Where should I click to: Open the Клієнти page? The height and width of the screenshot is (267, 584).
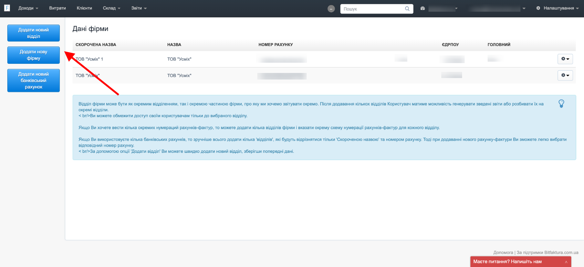tap(84, 8)
